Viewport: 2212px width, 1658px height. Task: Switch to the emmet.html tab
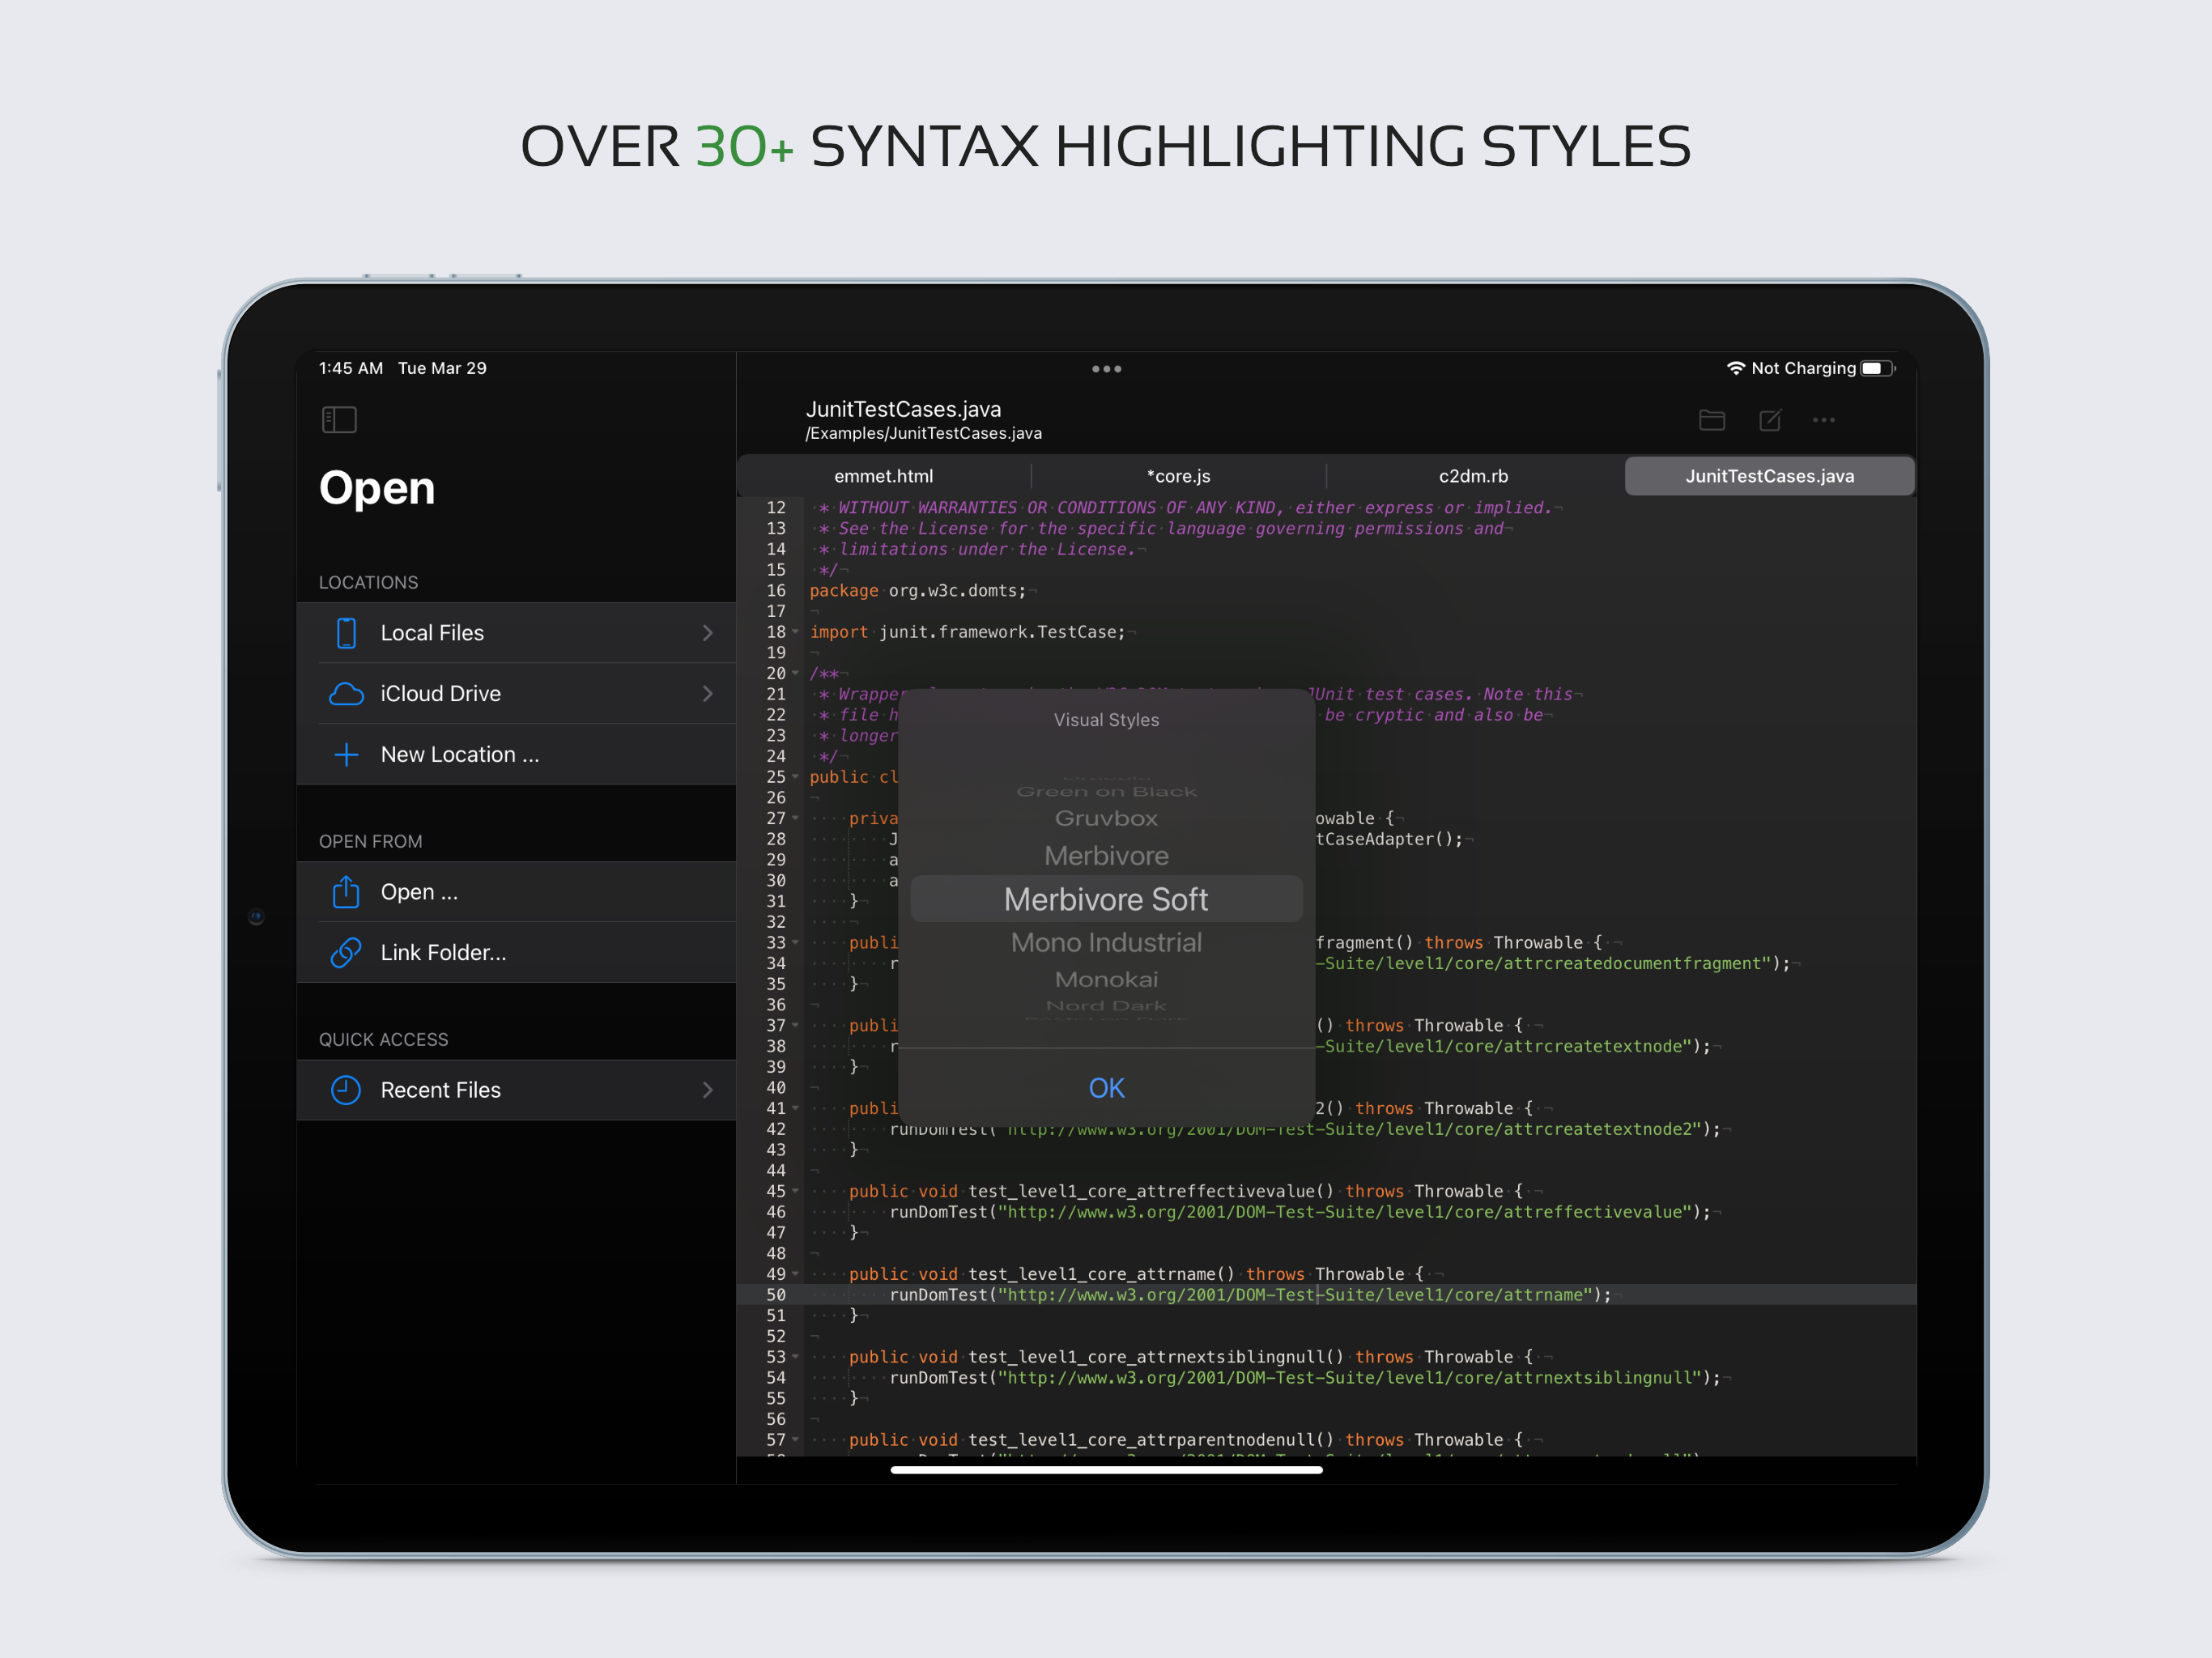[x=883, y=476]
